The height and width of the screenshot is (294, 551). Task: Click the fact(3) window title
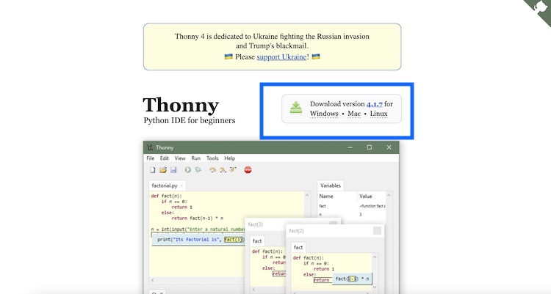[256, 224]
